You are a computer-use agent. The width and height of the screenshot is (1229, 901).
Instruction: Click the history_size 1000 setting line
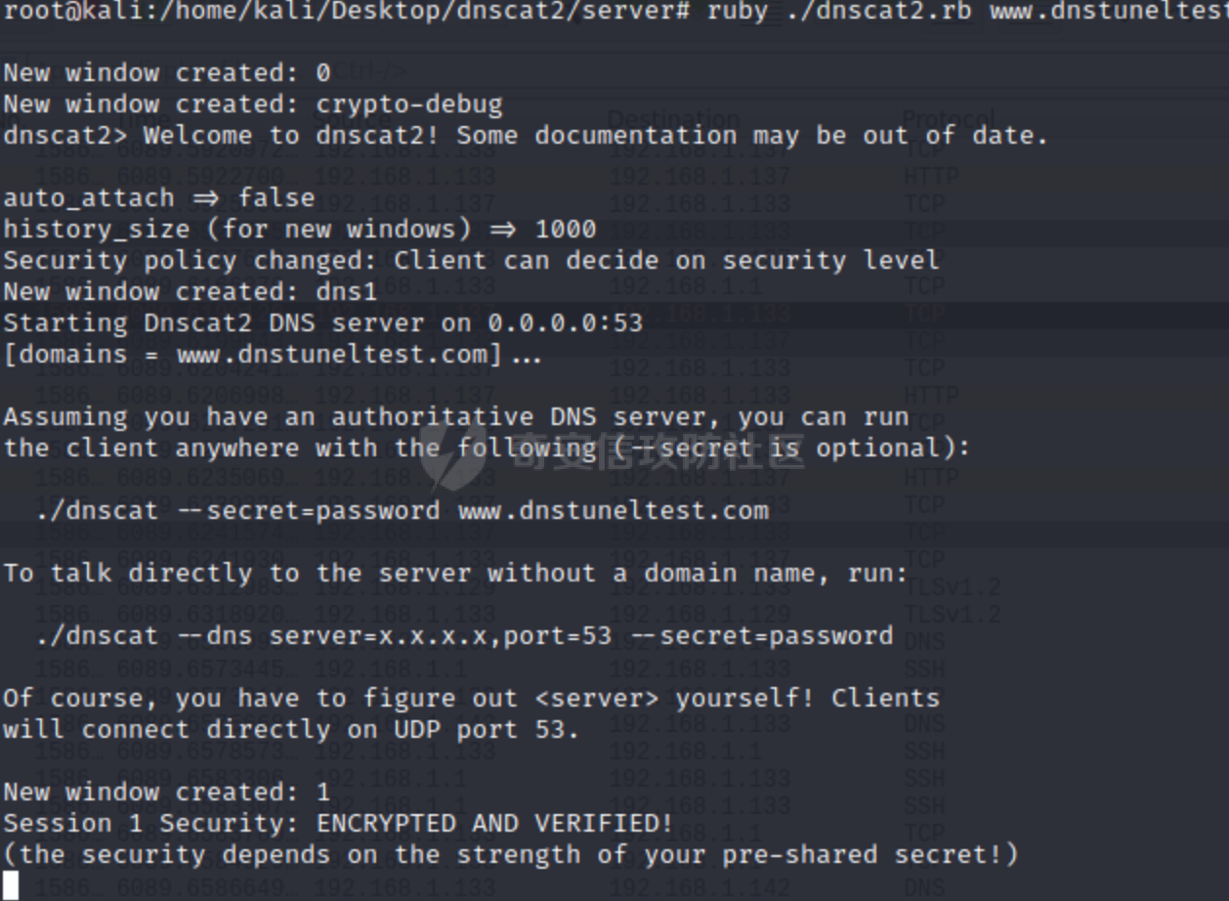coord(300,230)
